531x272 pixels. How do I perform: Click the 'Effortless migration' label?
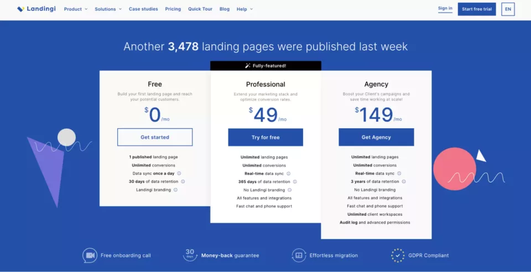click(x=334, y=255)
